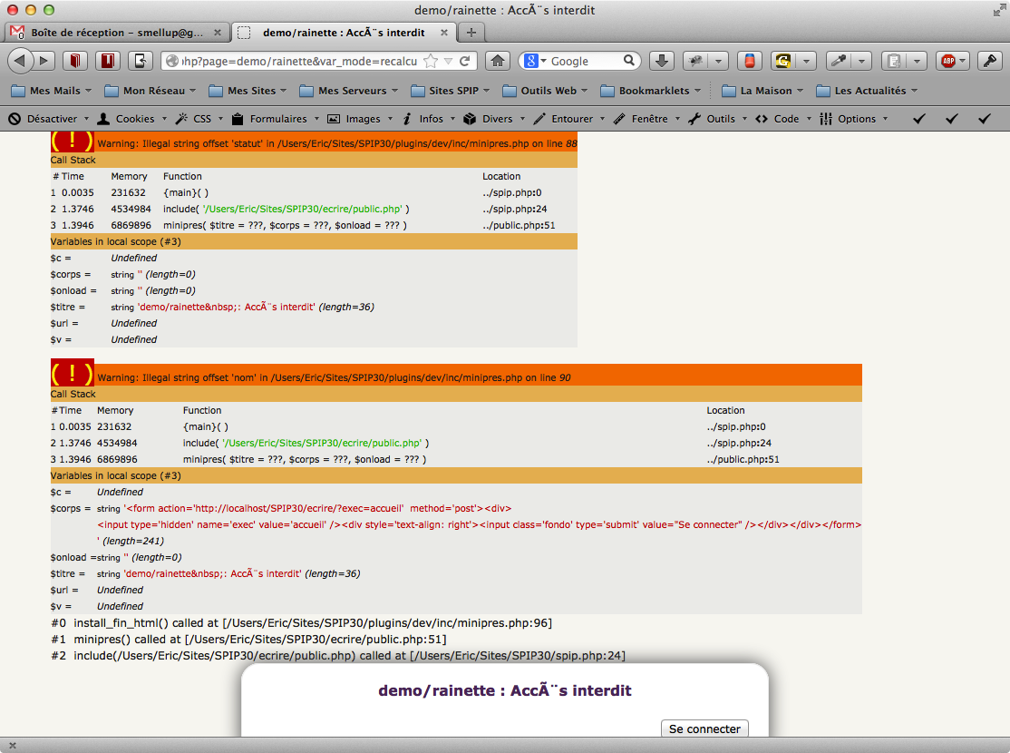
Task: Open the Mon Réseau bookmarks folder
Action: click(151, 90)
